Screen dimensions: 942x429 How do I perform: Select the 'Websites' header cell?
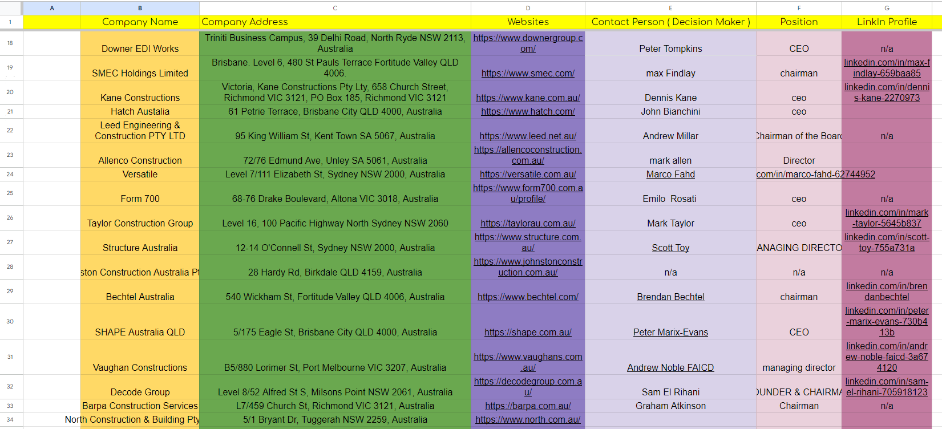point(528,22)
